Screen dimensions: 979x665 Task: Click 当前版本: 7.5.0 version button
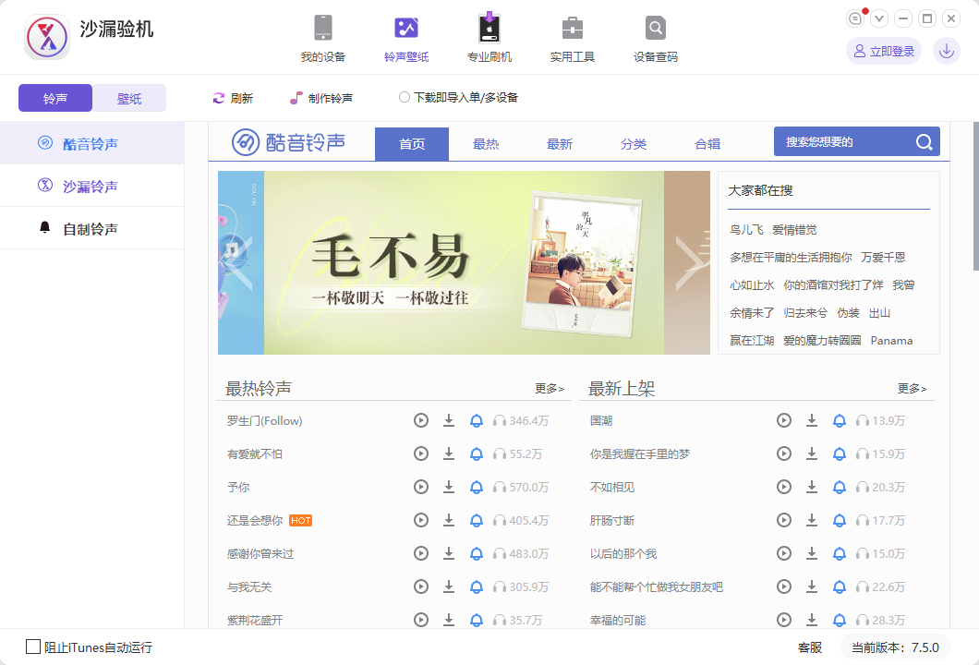(x=895, y=647)
